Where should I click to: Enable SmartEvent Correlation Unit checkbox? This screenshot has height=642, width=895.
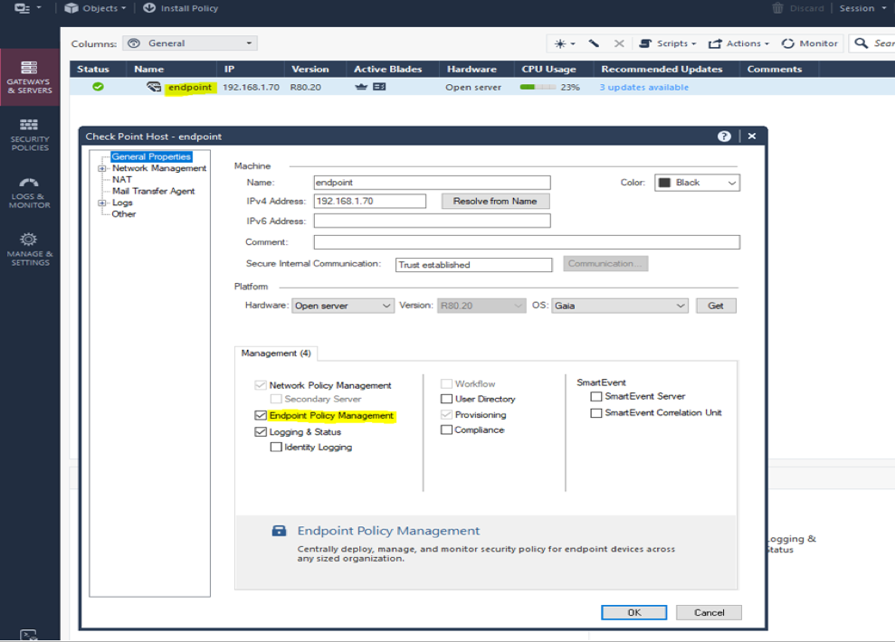coord(595,413)
